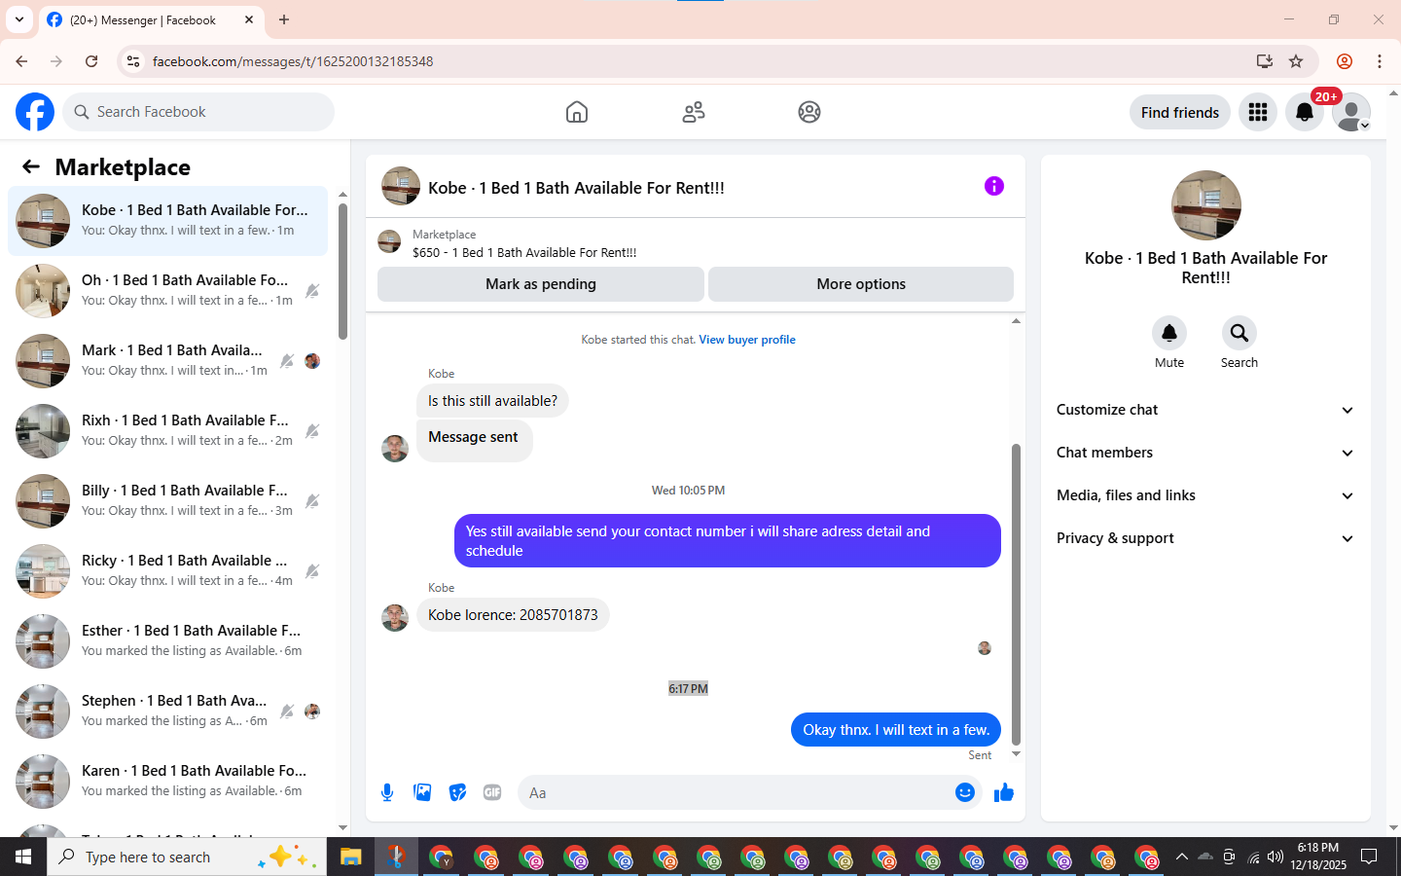Open conversation information purple icon

tap(993, 186)
